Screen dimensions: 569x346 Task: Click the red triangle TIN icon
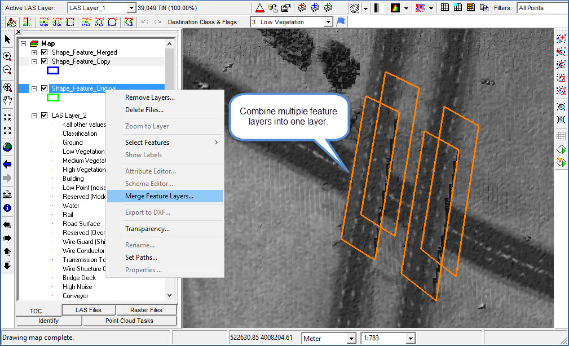pyautogui.click(x=260, y=8)
